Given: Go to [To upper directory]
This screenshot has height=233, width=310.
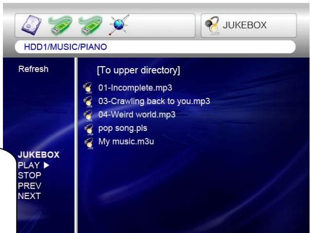Looking at the screenshot, I should click(138, 71).
